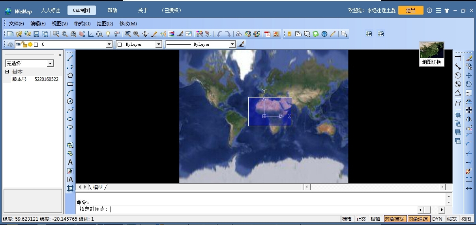Click the horizontal scrollbar under the map

click(x=374, y=187)
